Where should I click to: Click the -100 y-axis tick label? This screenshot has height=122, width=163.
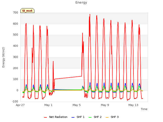pyautogui.click(x=15, y=101)
